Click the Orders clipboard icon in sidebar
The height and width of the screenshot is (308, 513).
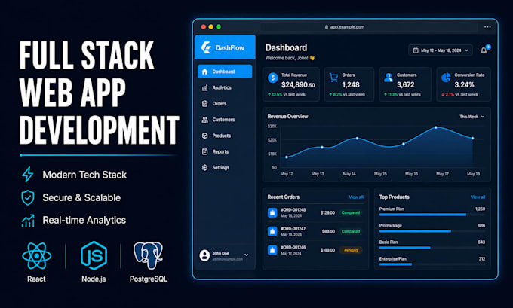[x=204, y=103]
